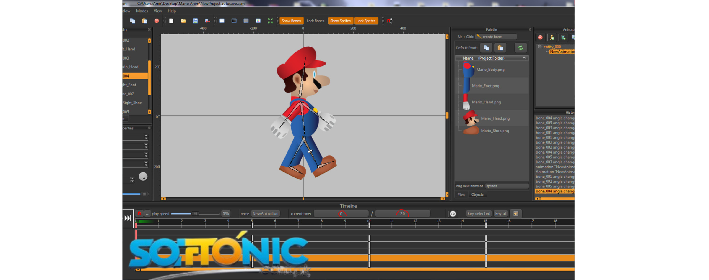
Task: Open the Help menu
Action: click(x=172, y=11)
